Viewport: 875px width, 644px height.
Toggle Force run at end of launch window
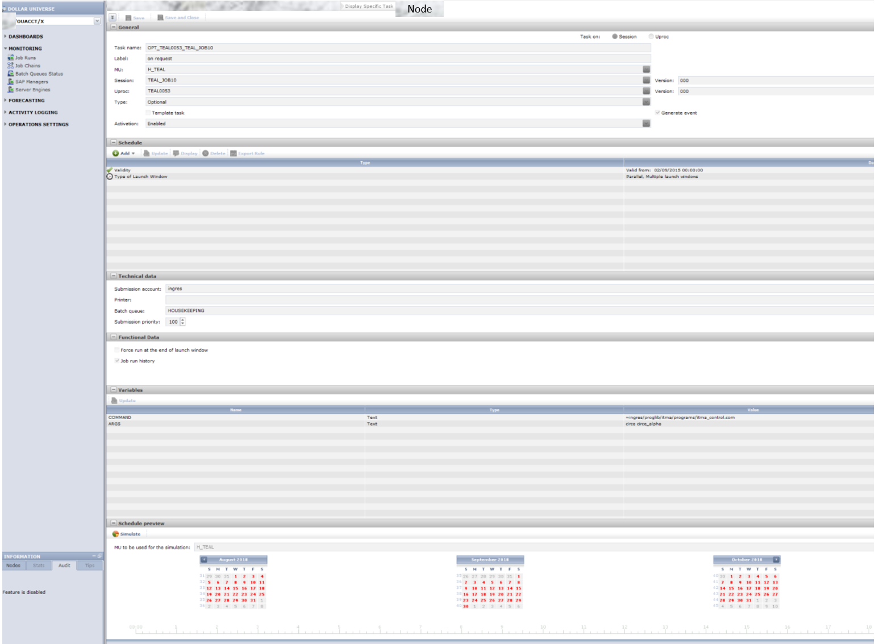[117, 350]
